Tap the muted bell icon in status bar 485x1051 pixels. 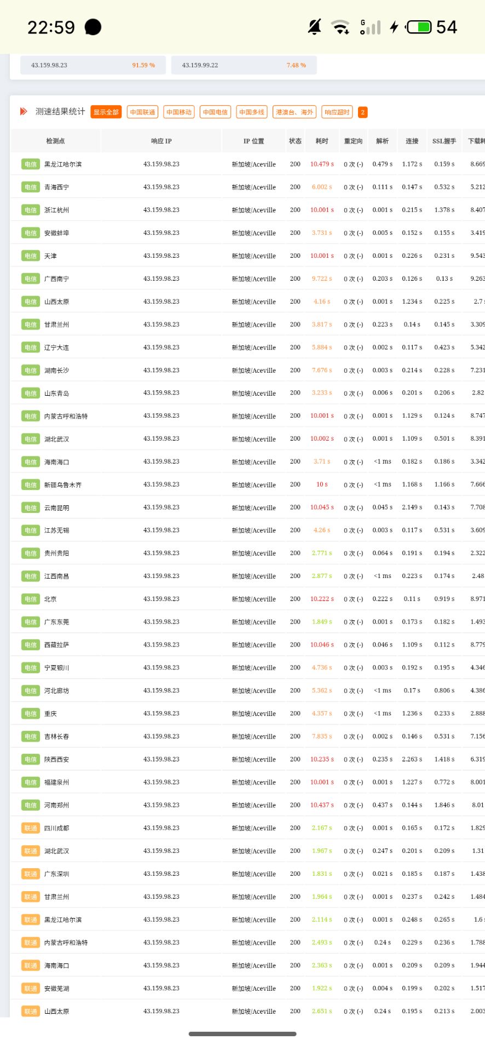pyautogui.click(x=315, y=27)
